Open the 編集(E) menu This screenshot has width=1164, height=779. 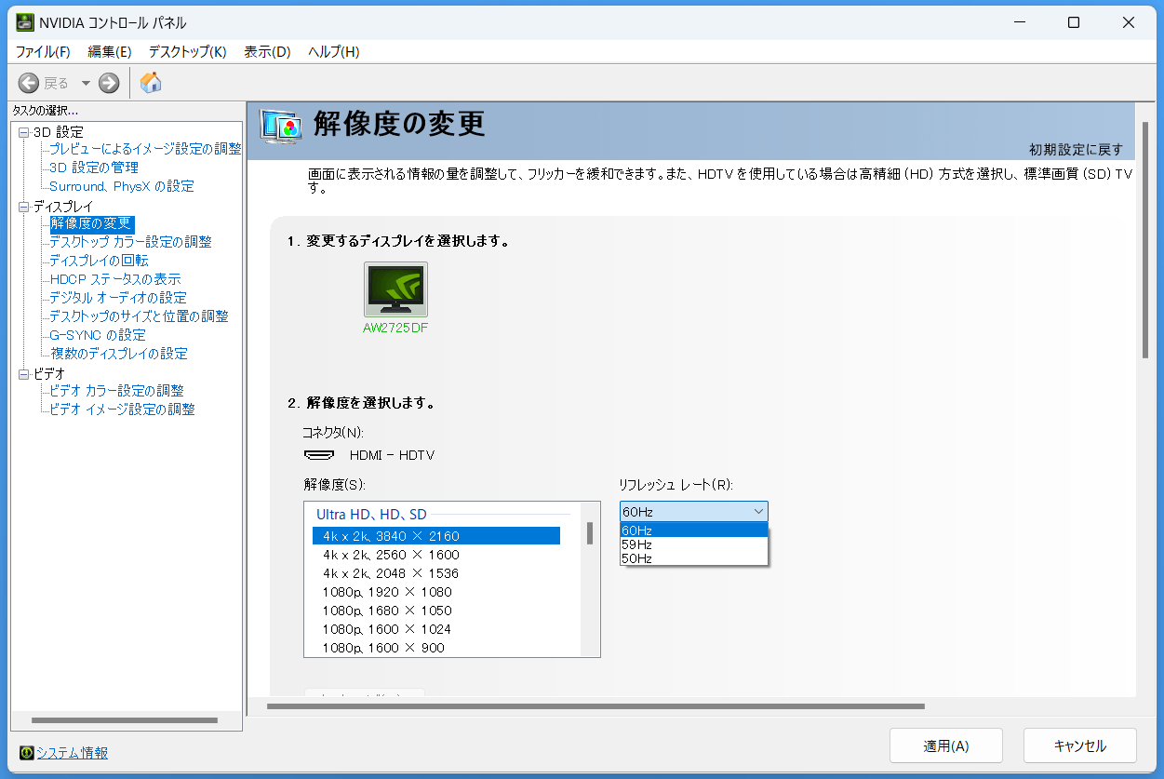click(110, 51)
